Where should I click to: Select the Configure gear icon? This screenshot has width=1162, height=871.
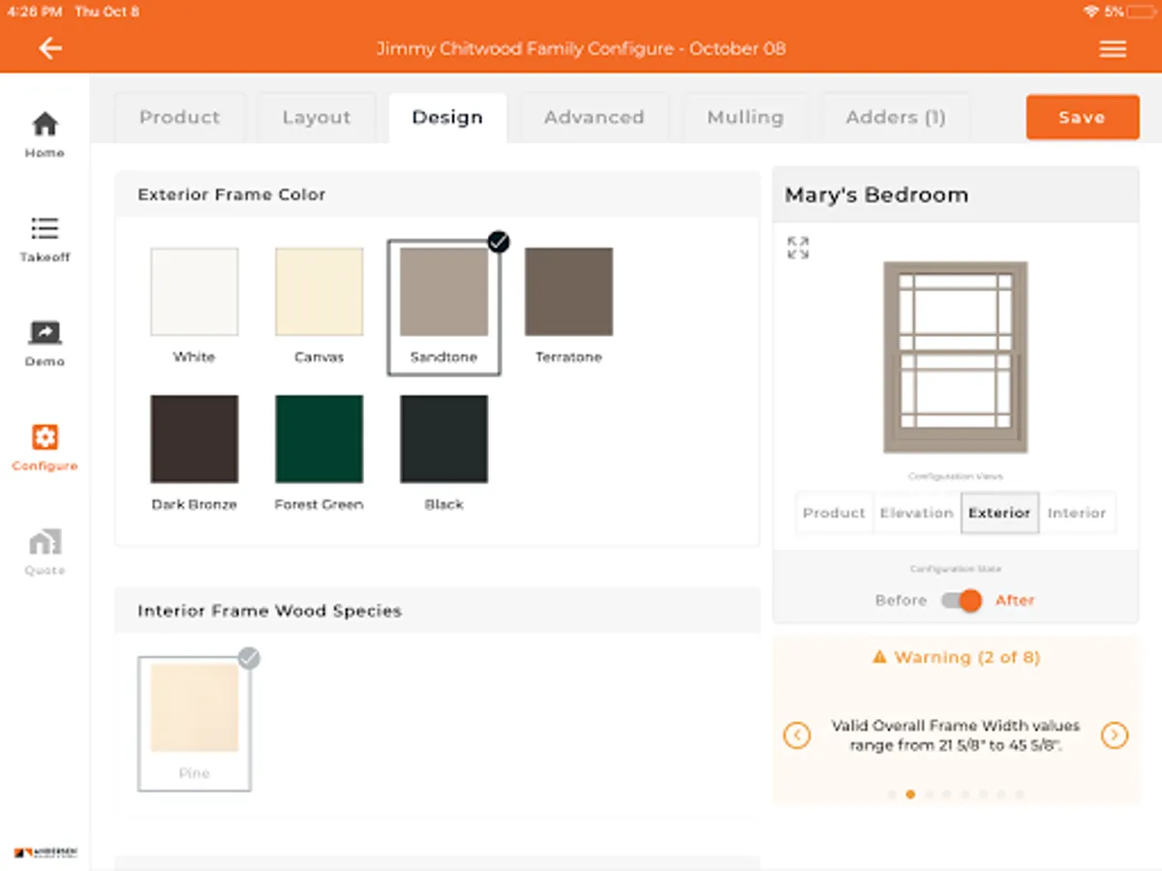(x=45, y=437)
